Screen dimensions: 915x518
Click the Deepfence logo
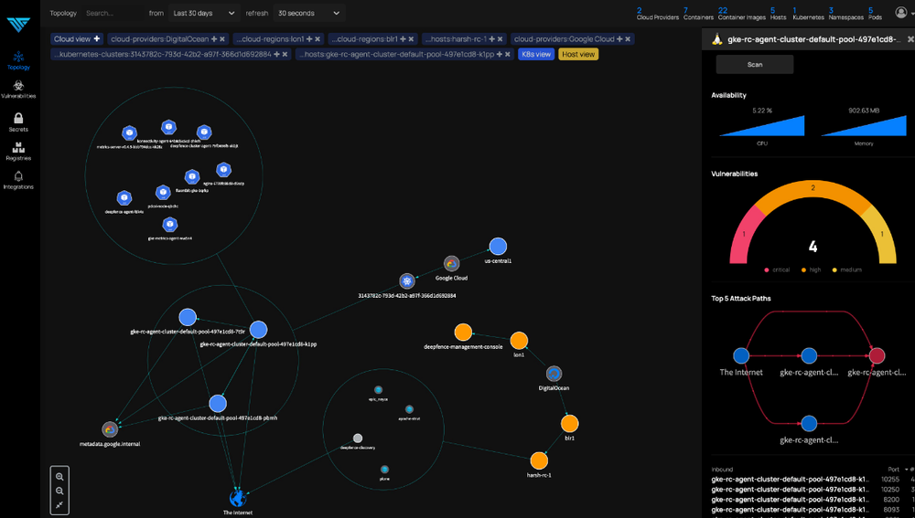18,24
